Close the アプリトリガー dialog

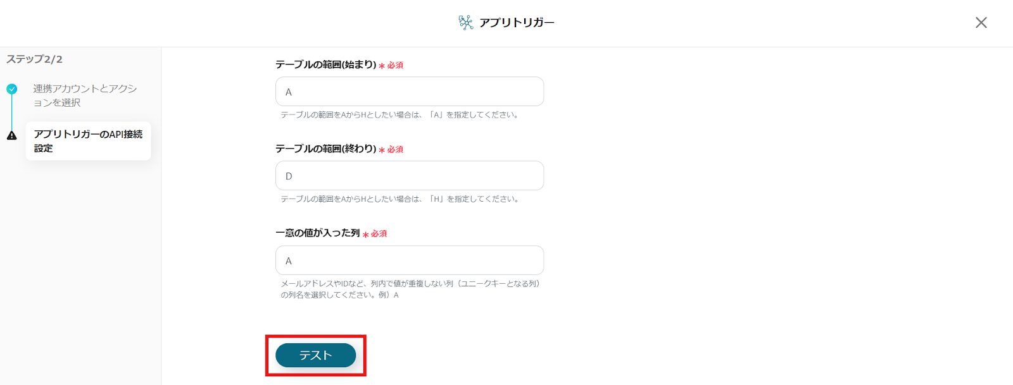[981, 23]
